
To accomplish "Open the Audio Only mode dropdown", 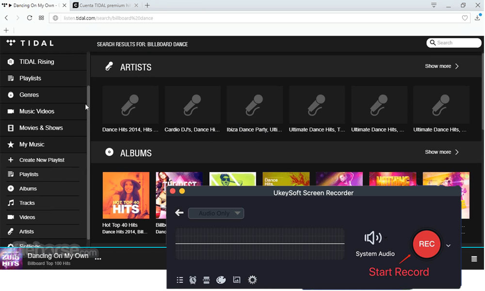I will (216, 213).
